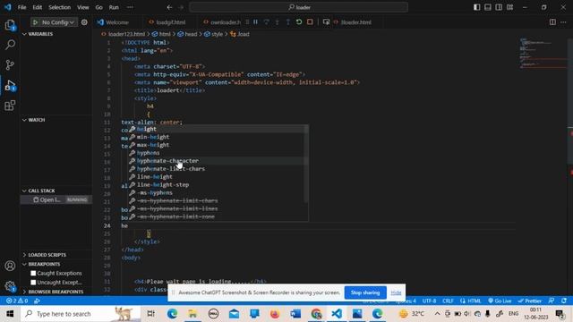Toggle Caught Exceptions breakpoint checkbox

[33, 273]
